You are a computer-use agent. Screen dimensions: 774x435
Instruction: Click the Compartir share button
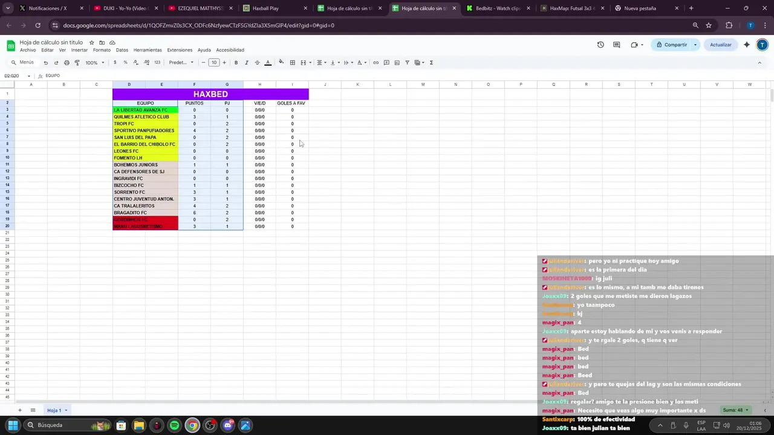pyautogui.click(x=671, y=45)
